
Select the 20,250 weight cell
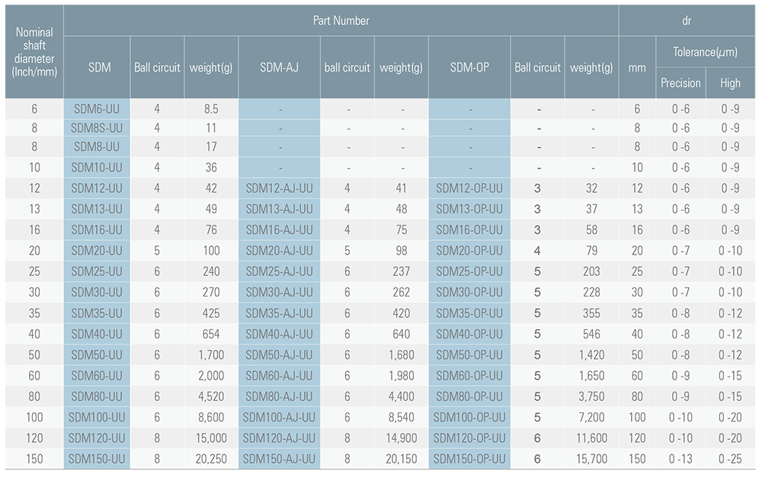pos(211,459)
